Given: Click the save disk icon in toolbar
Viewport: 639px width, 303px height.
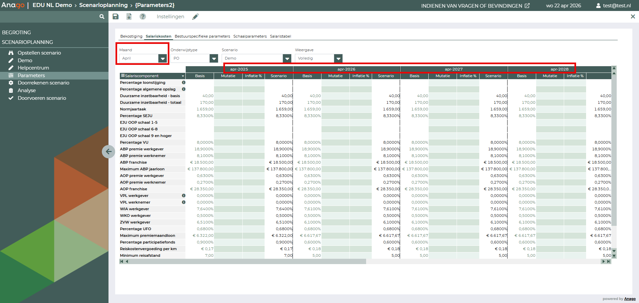Looking at the screenshot, I should coord(115,17).
